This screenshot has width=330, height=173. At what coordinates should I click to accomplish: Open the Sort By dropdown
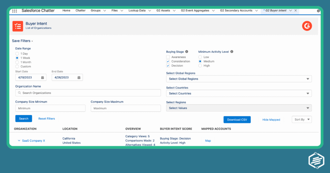(302, 120)
